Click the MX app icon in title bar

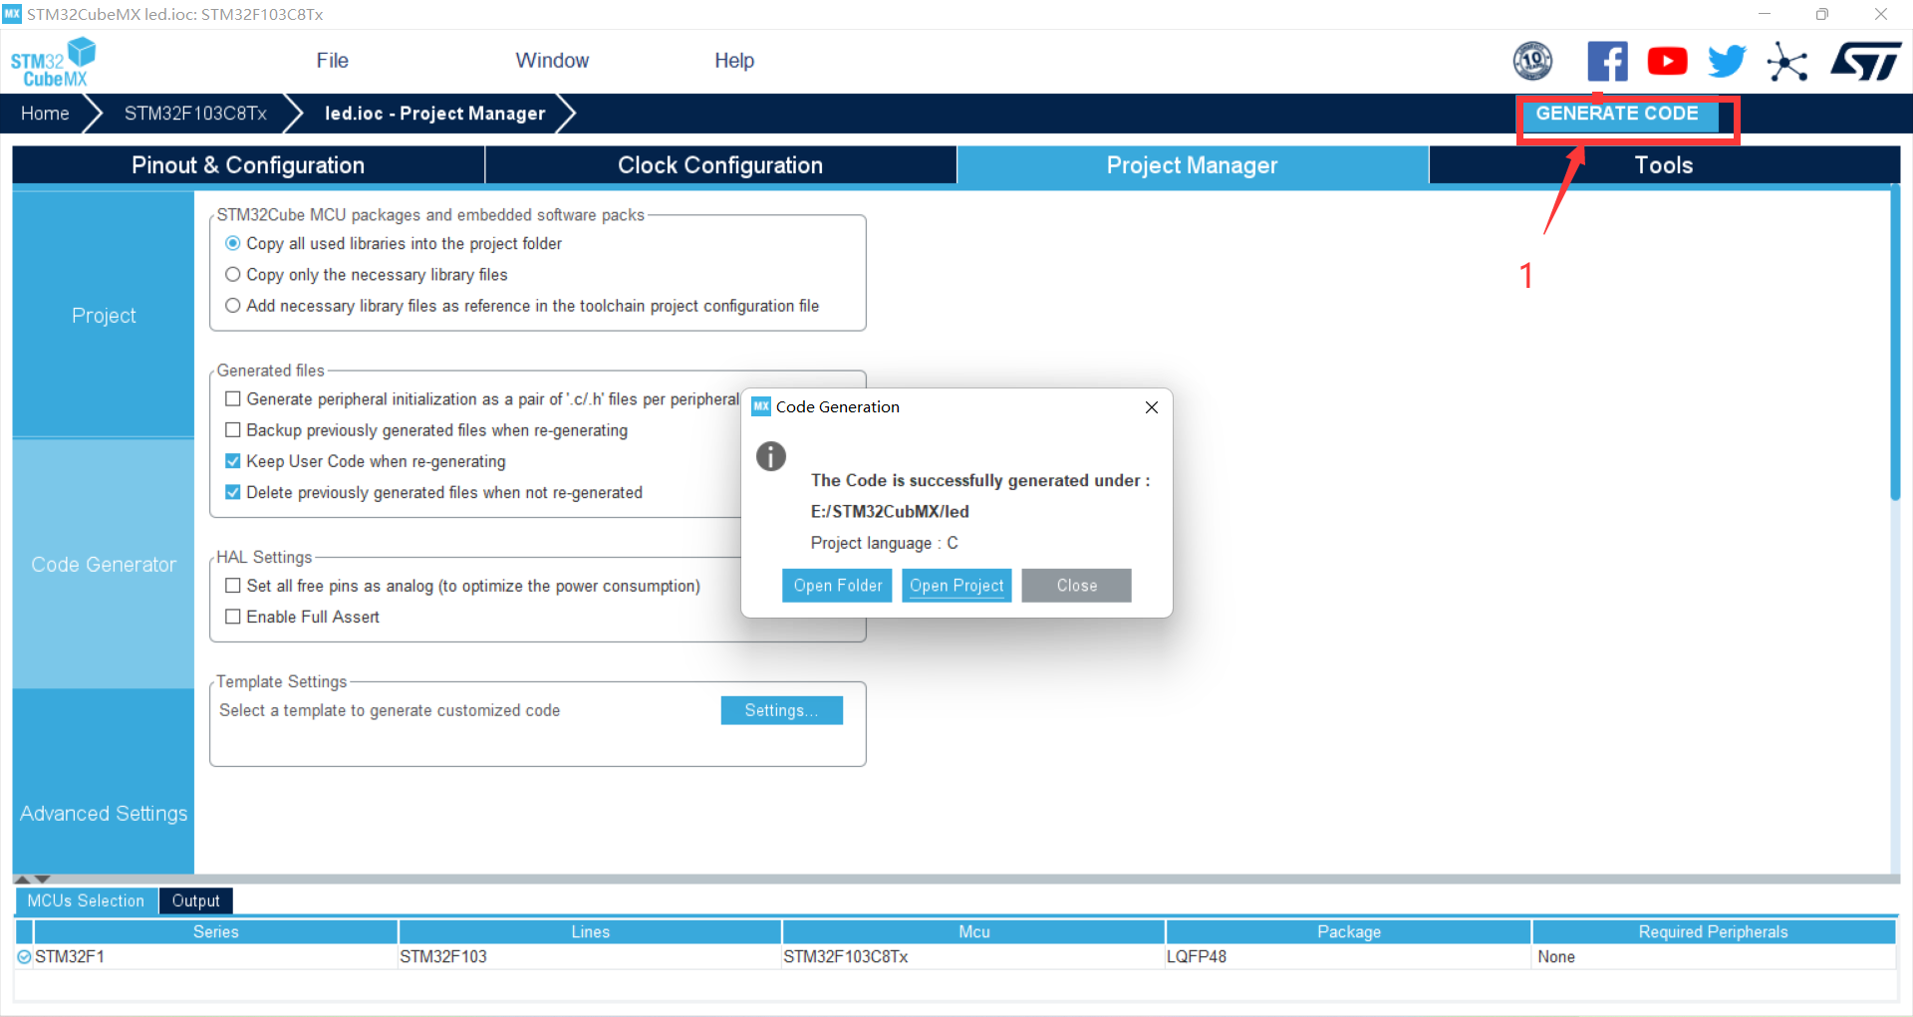[12, 14]
